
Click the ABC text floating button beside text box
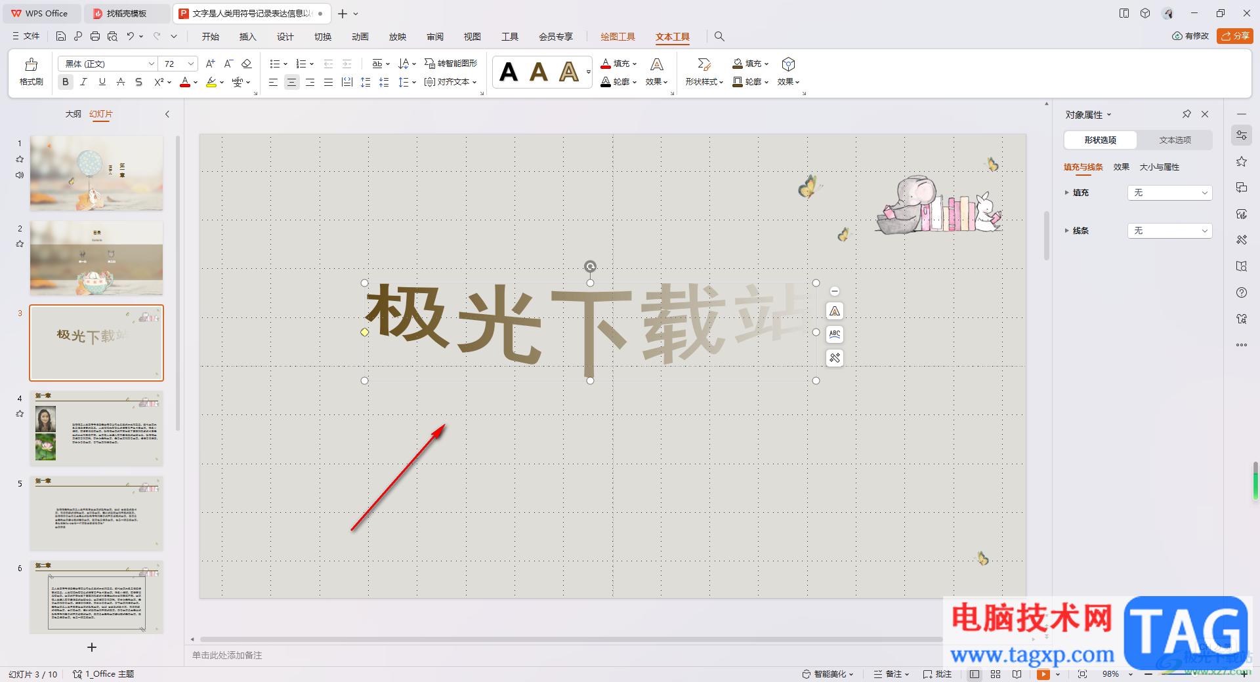click(835, 334)
